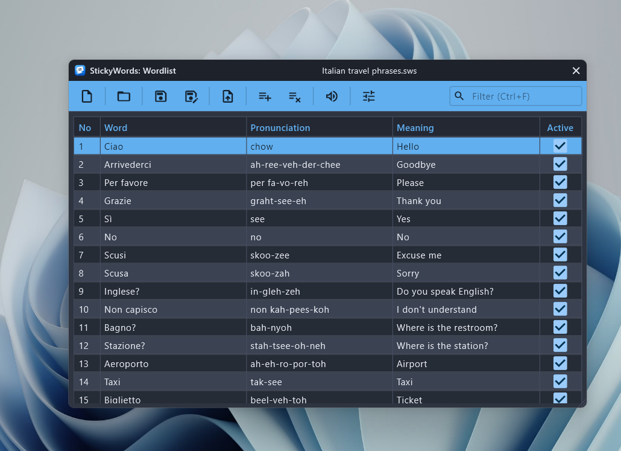Disable Active for Scusi
This screenshot has height=451, width=621.
coord(560,255)
